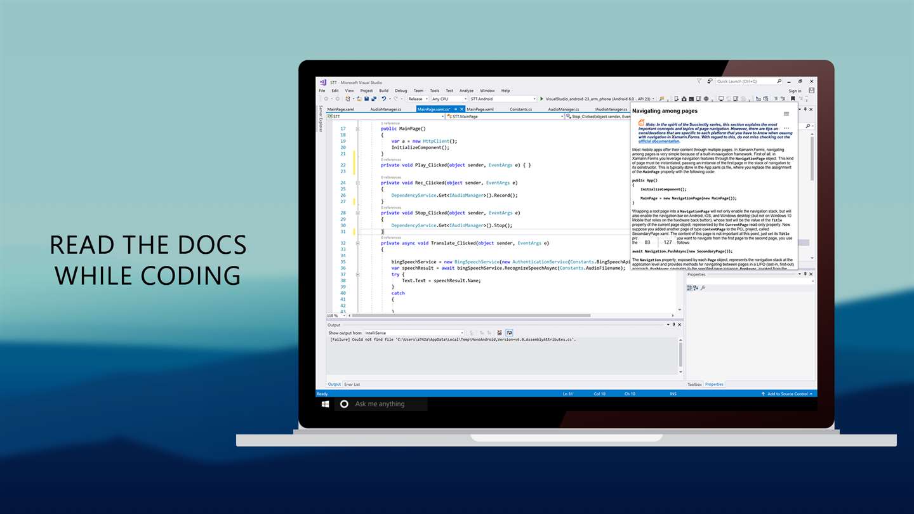Click the search magnifier in Quick Launch
This screenshot has width=914, height=514.
[x=779, y=81]
